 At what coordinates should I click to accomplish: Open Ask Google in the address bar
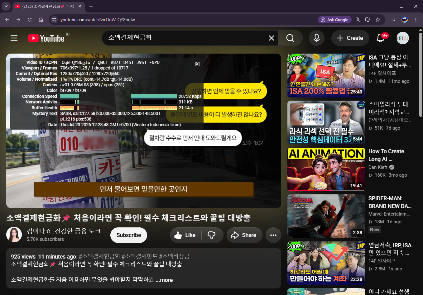click(335, 20)
